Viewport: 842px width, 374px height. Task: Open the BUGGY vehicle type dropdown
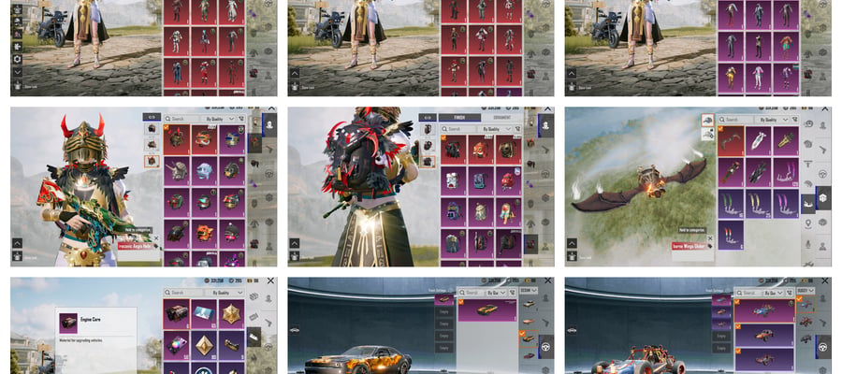point(806,290)
